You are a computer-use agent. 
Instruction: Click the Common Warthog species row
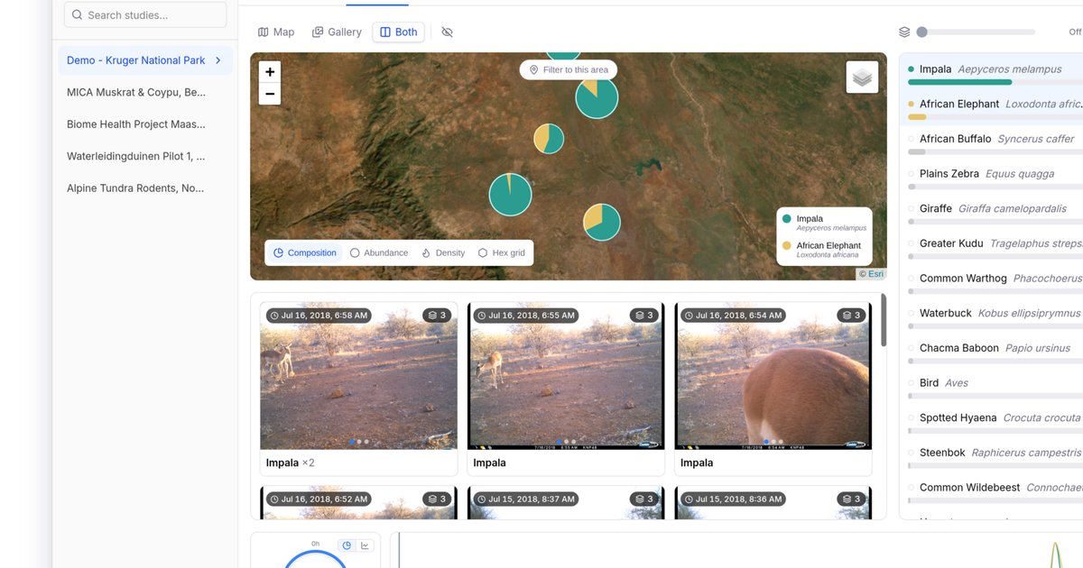(x=993, y=283)
